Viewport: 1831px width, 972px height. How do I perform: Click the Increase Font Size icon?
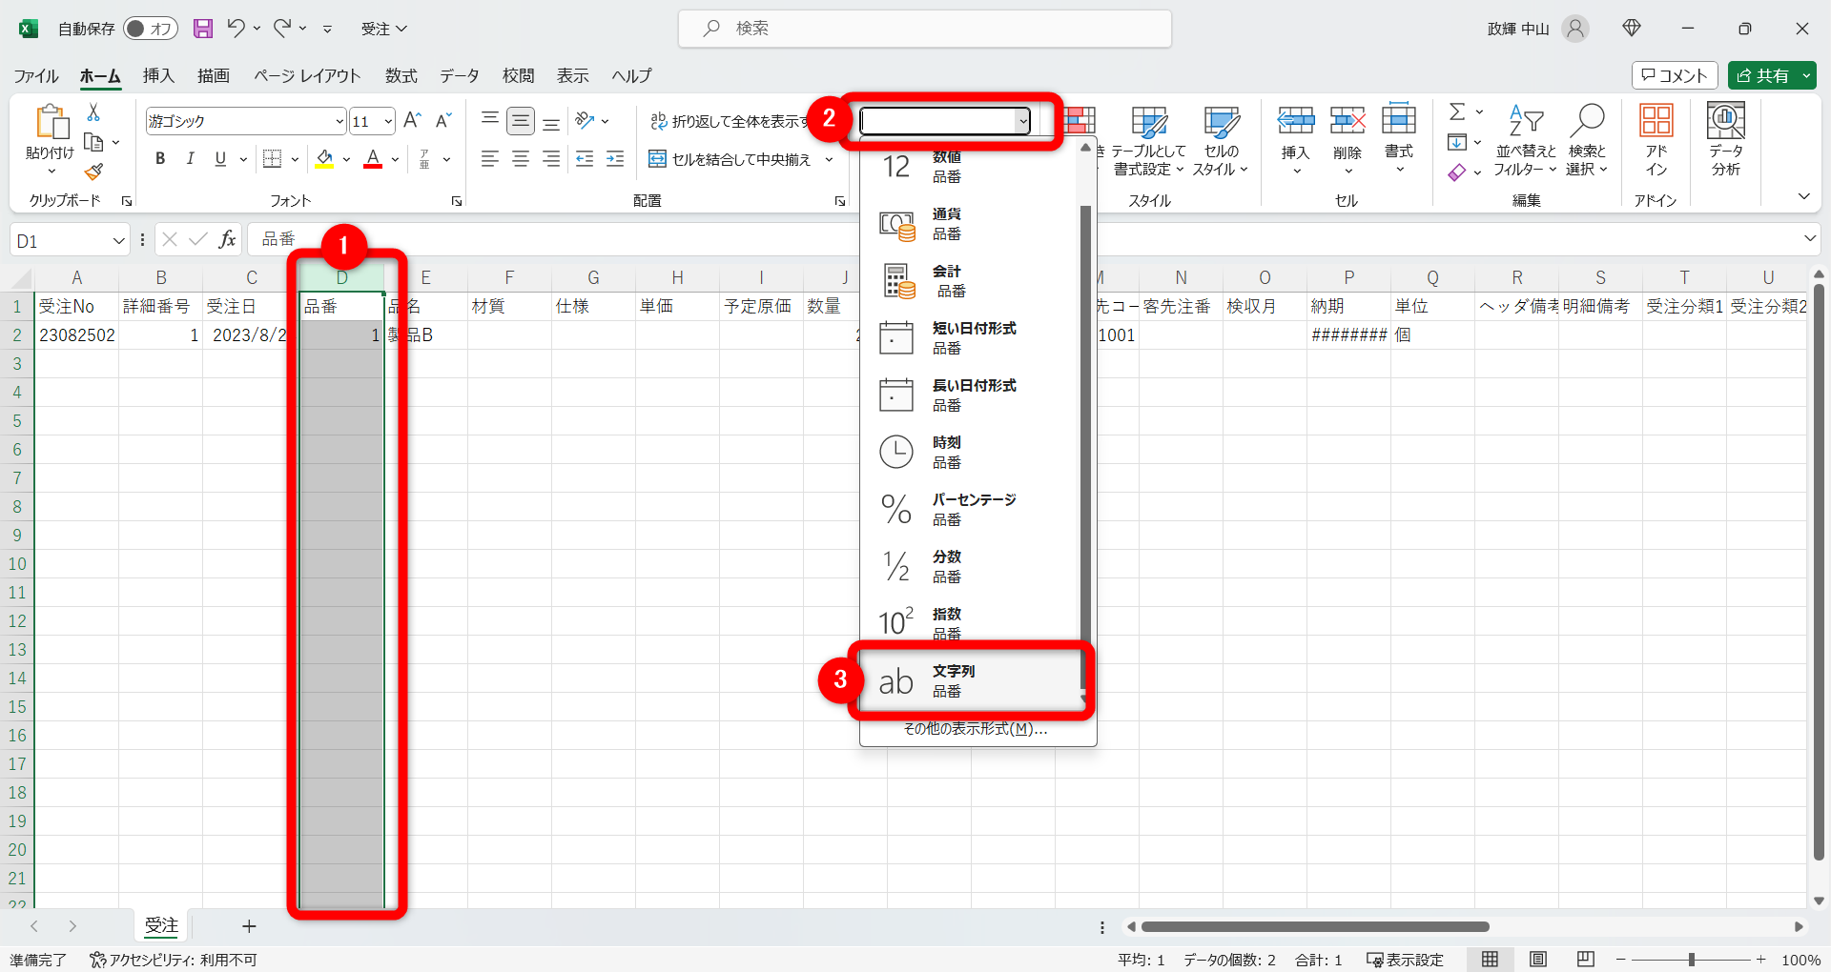pos(412,120)
